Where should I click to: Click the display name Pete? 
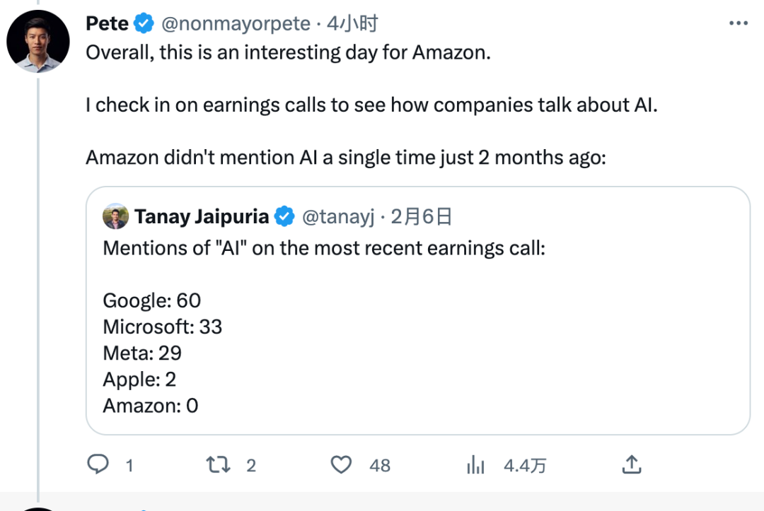point(107,23)
